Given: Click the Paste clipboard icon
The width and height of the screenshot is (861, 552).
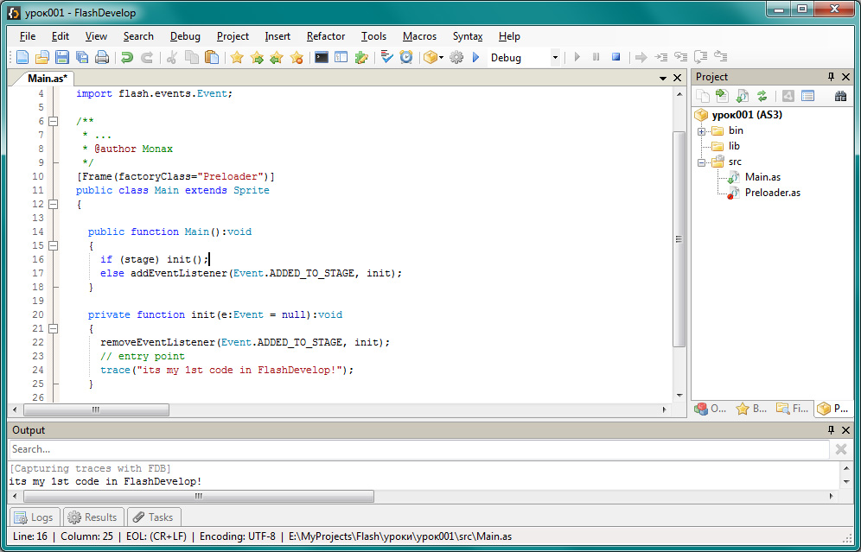Looking at the screenshot, I should point(212,58).
